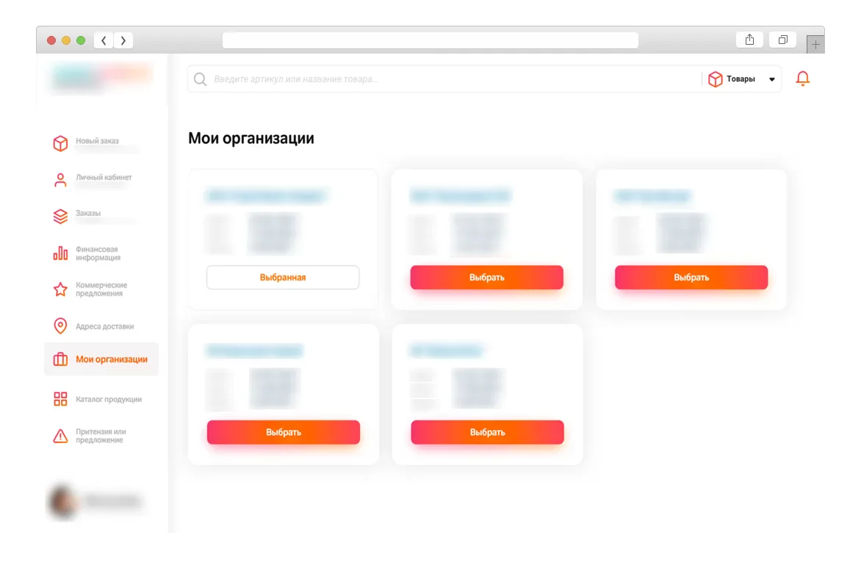The height and width of the screenshot is (562, 861).
Task: Open Коммерческие предложения star icon
Action: pos(60,289)
